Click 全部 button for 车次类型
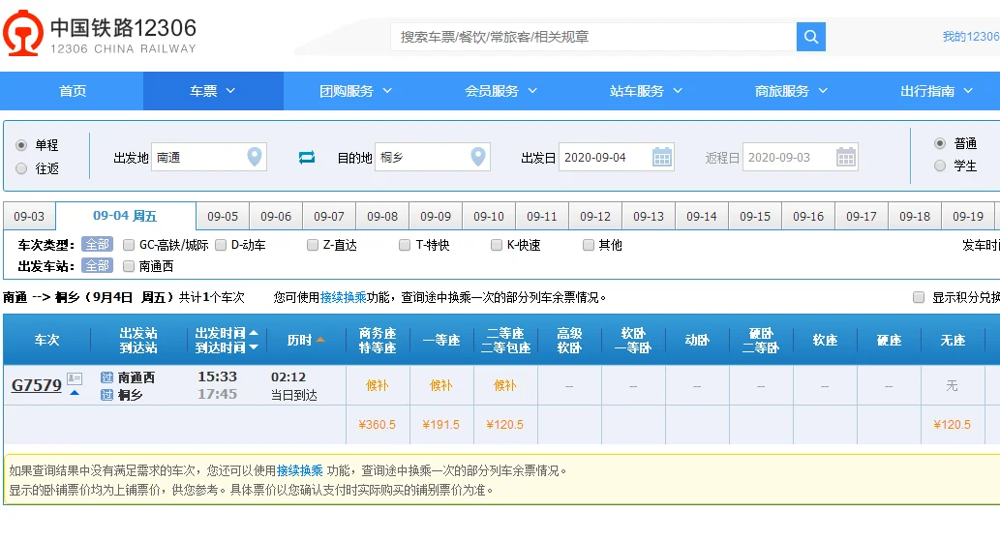Screen dimensions: 1000x542 point(97,245)
